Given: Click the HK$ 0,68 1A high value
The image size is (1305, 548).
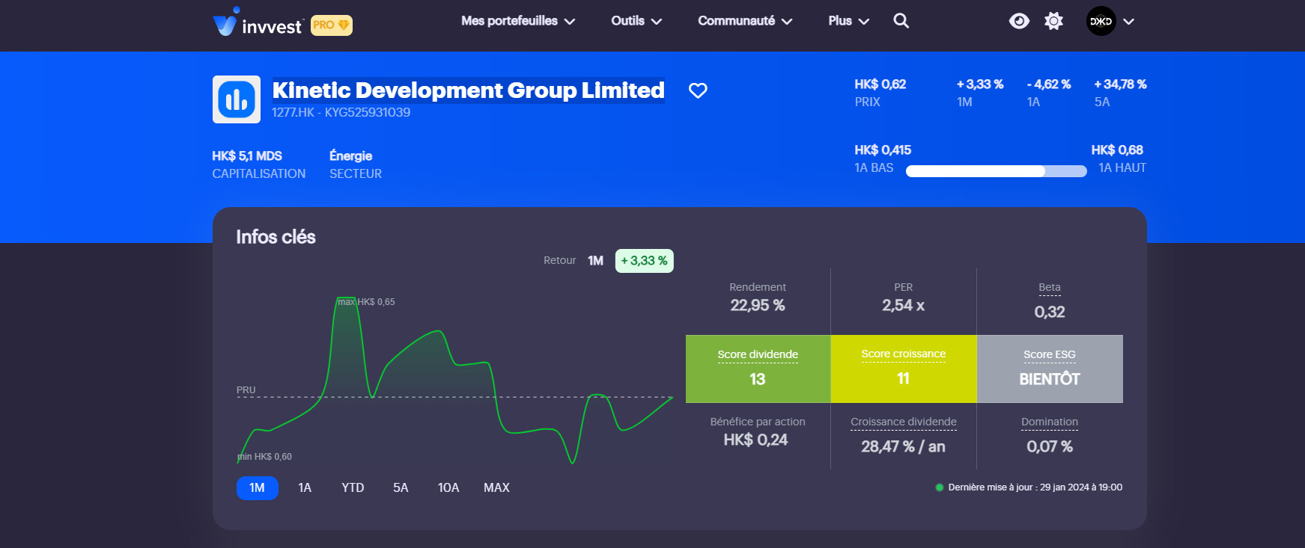Looking at the screenshot, I should coord(1117,150).
